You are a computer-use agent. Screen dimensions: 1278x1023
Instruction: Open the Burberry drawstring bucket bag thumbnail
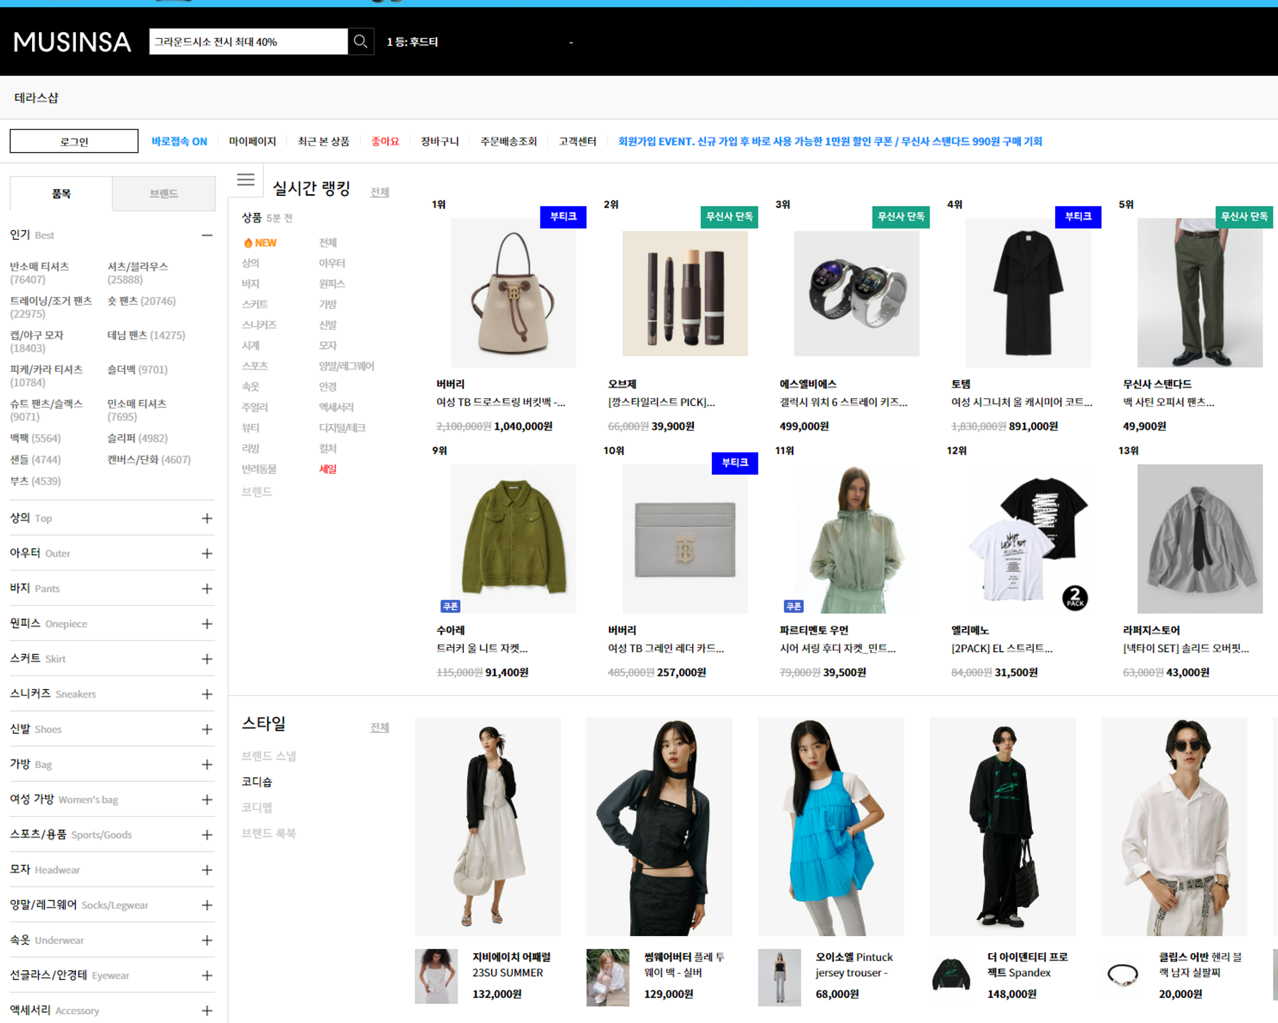(x=513, y=292)
